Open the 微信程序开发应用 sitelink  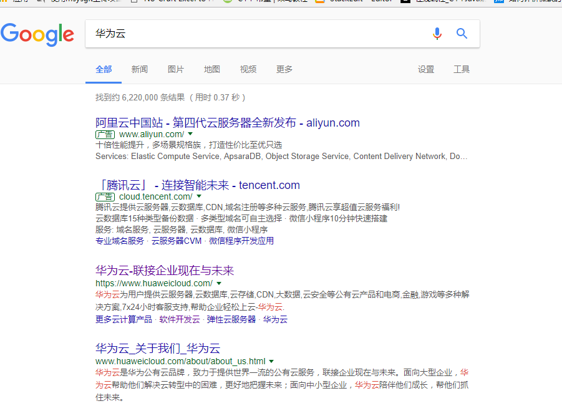(x=241, y=241)
